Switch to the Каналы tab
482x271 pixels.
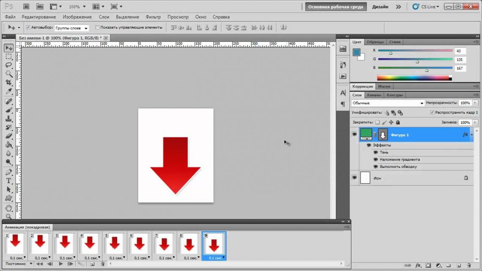tap(374, 95)
